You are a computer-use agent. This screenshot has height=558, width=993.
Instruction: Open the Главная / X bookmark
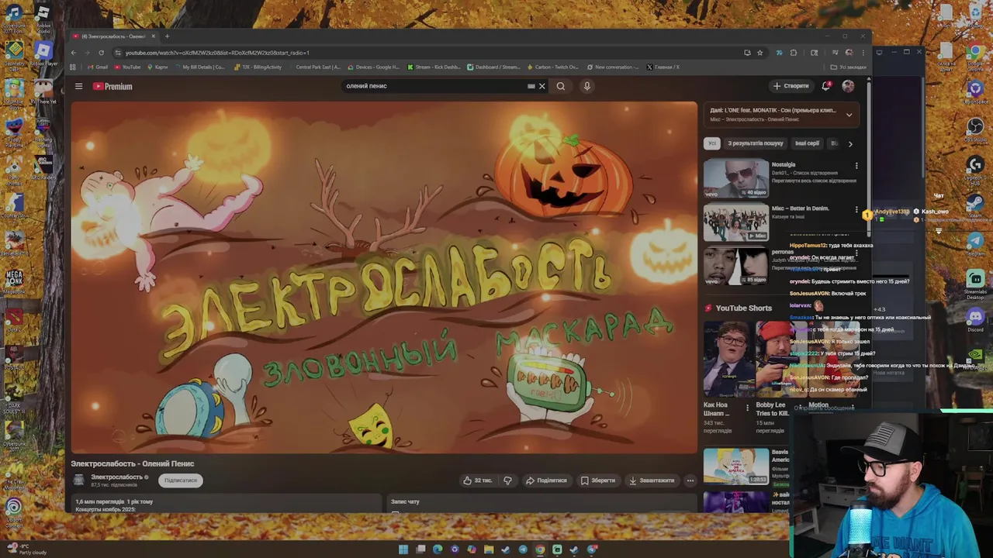pyautogui.click(x=663, y=67)
